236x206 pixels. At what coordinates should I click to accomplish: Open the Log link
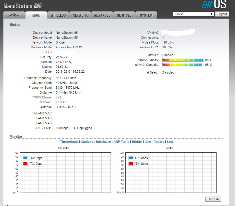tap(170, 142)
